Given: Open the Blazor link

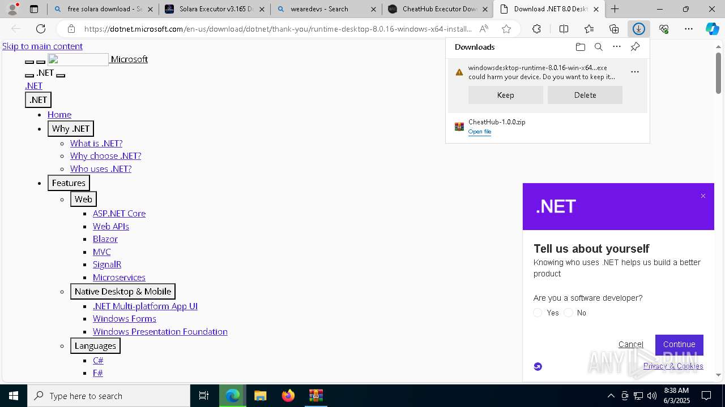Looking at the screenshot, I should [105, 239].
